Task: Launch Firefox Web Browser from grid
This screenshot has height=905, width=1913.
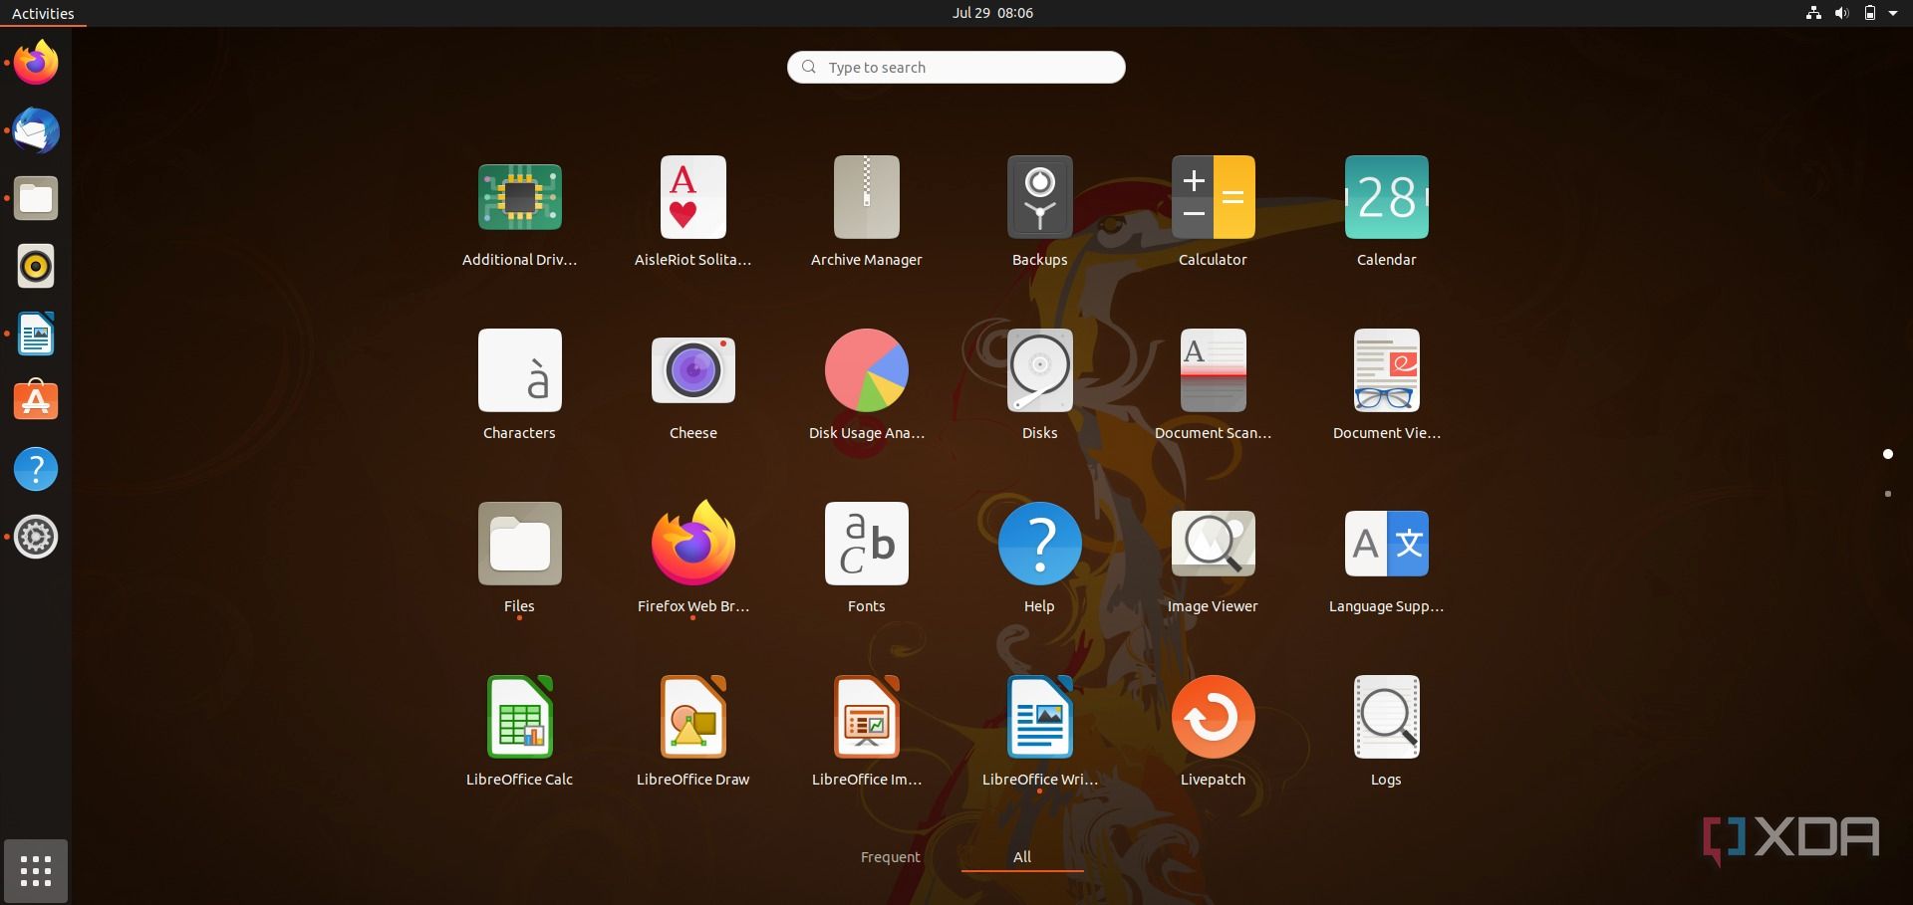Action: (x=692, y=544)
